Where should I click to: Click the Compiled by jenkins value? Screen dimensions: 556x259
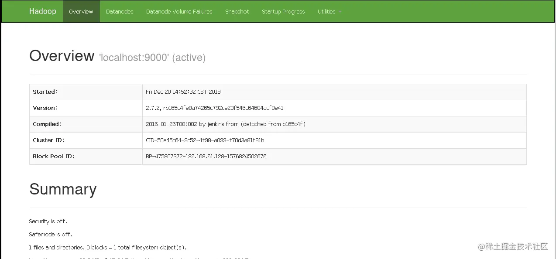point(226,124)
